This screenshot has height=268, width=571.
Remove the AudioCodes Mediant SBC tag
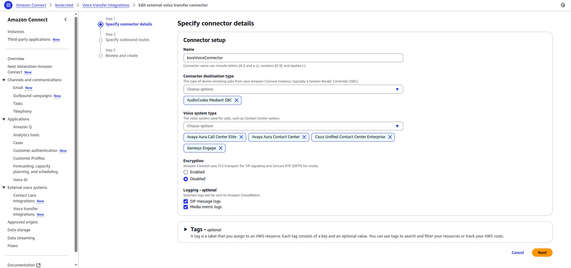pyautogui.click(x=237, y=100)
